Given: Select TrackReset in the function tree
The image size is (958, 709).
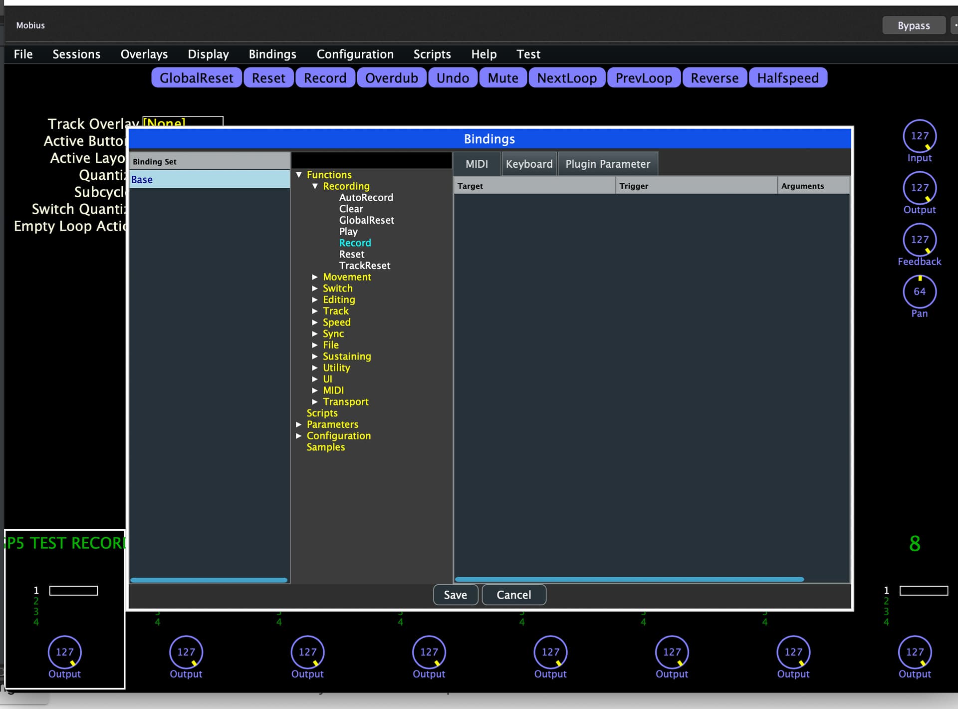Looking at the screenshot, I should [x=364, y=266].
